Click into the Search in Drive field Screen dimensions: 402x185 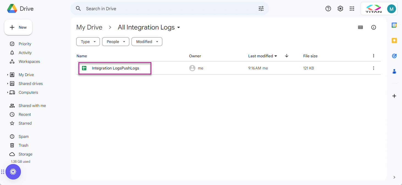tap(170, 9)
